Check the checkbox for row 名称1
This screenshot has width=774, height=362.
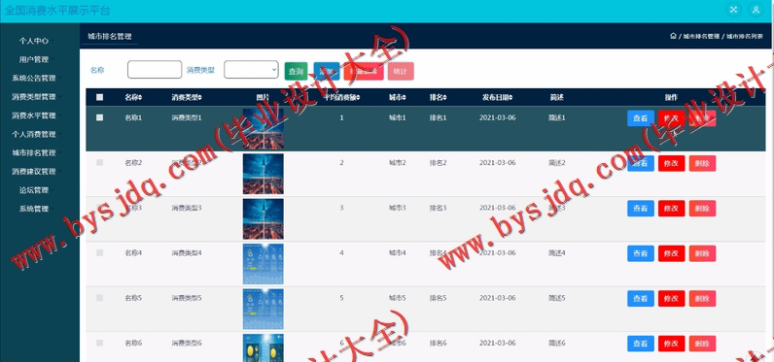[100, 117]
